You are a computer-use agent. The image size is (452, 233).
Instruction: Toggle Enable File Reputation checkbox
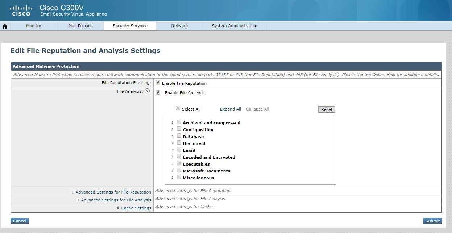[x=158, y=83]
